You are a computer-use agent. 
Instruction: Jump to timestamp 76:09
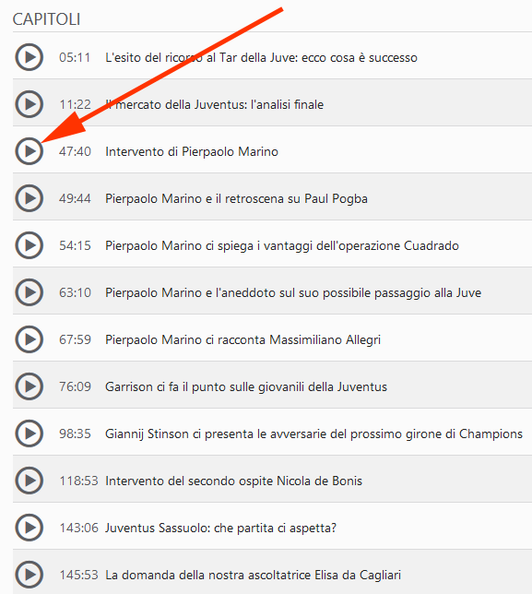click(x=75, y=386)
